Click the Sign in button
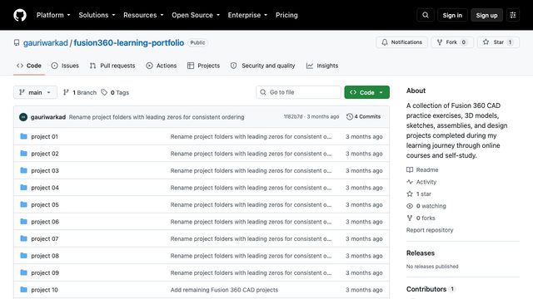The image size is (533, 299). 452,15
